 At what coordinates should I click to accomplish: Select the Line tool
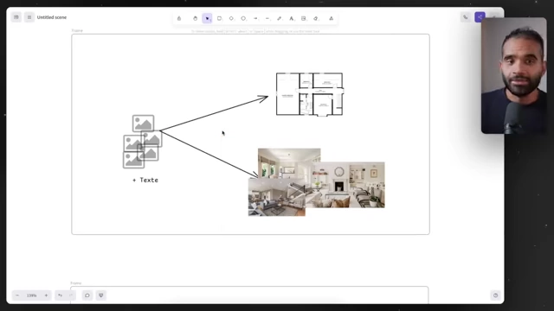click(267, 18)
